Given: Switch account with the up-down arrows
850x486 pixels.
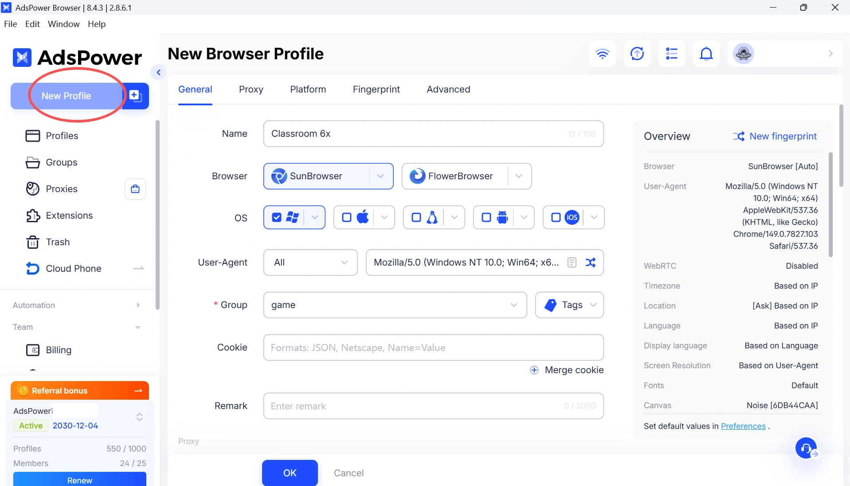Looking at the screenshot, I should [x=139, y=417].
